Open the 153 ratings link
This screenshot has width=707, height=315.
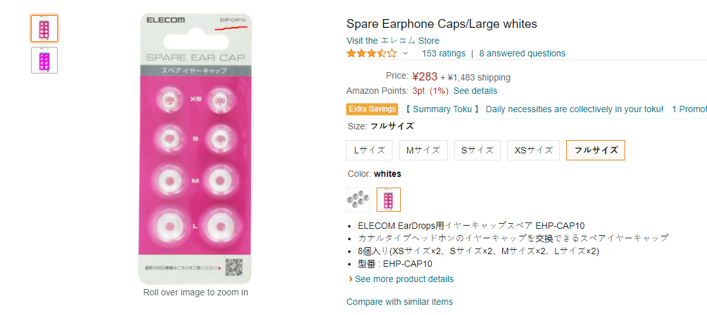pos(443,53)
